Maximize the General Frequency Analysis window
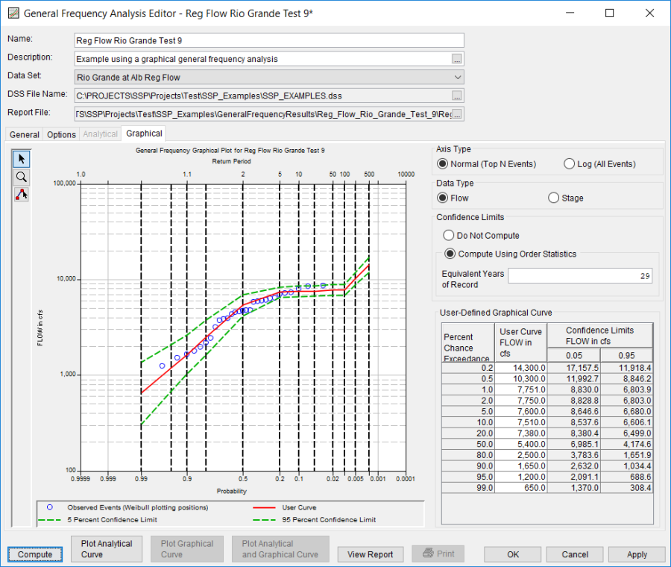Viewport: 671px width, 567px height. tap(609, 13)
